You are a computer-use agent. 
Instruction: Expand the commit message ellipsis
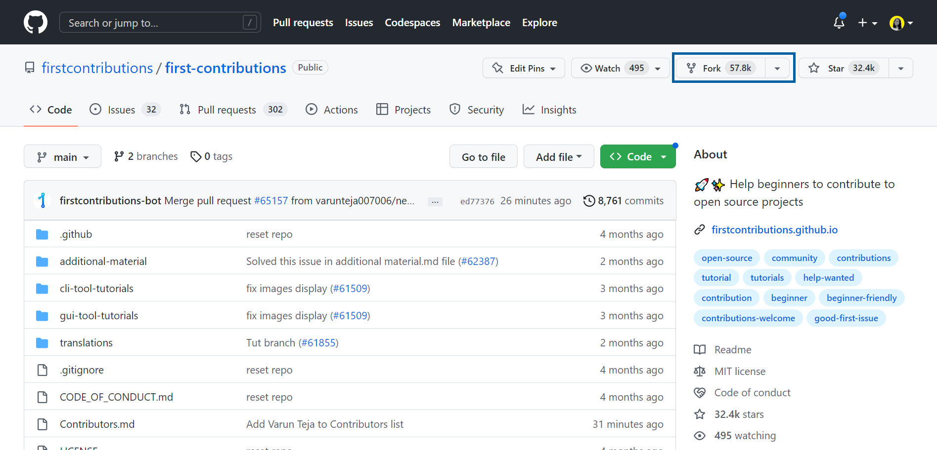[x=435, y=201]
